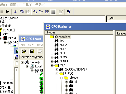Select 内部变量 in the WinCC tree
This screenshot has height=94, width=126.
click(x=9, y=30)
